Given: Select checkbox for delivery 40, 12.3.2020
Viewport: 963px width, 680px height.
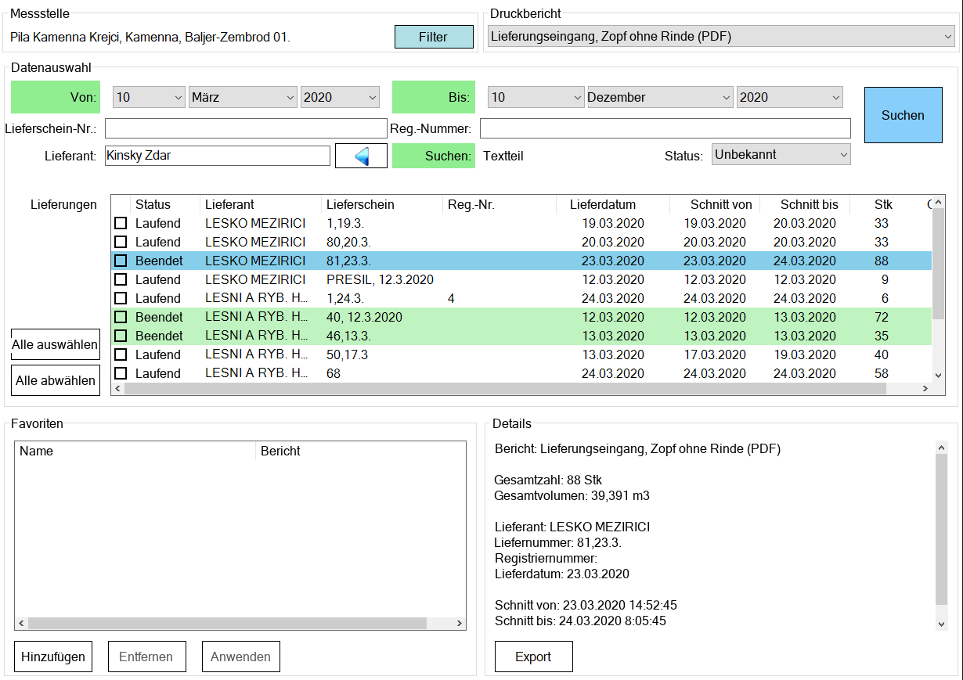Looking at the screenshot, I should pyautogui.click(x=121, y=317).
